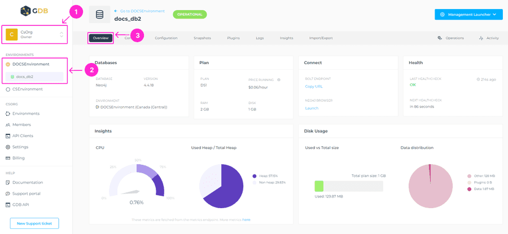The image size is (508, 234).
Task: Click the metrics 'here' link
Action: pyautogui.click(x=246, y=219)
